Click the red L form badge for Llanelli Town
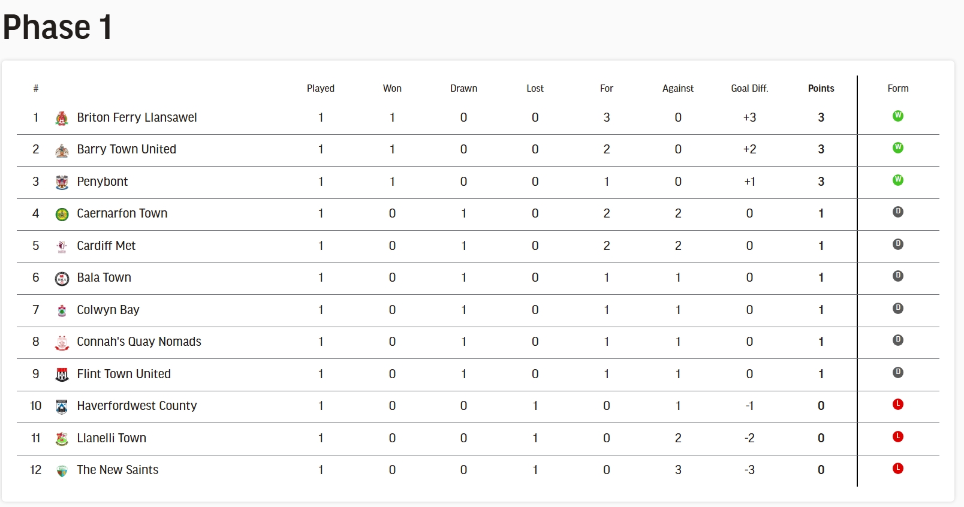Viewport: 964px width, 507px height. 898,436
